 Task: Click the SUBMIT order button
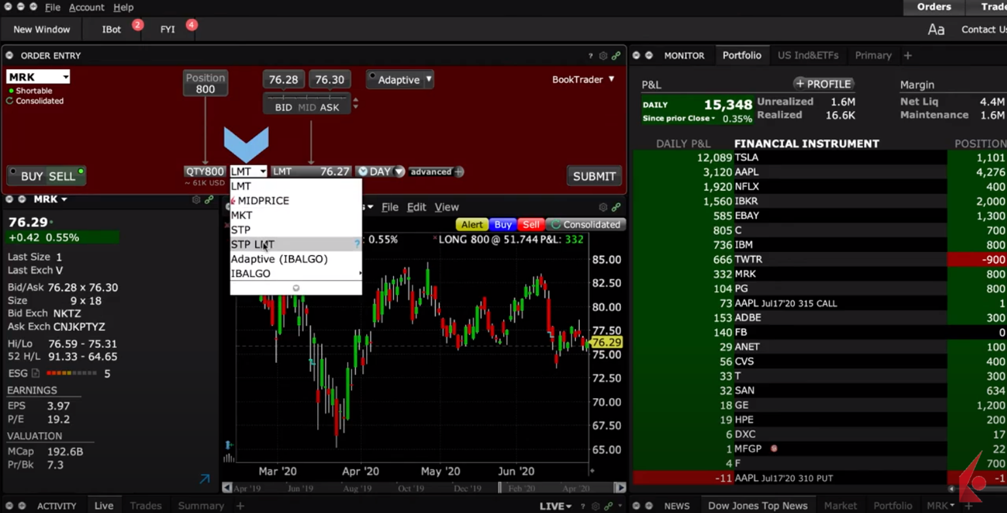coord(594,176)
